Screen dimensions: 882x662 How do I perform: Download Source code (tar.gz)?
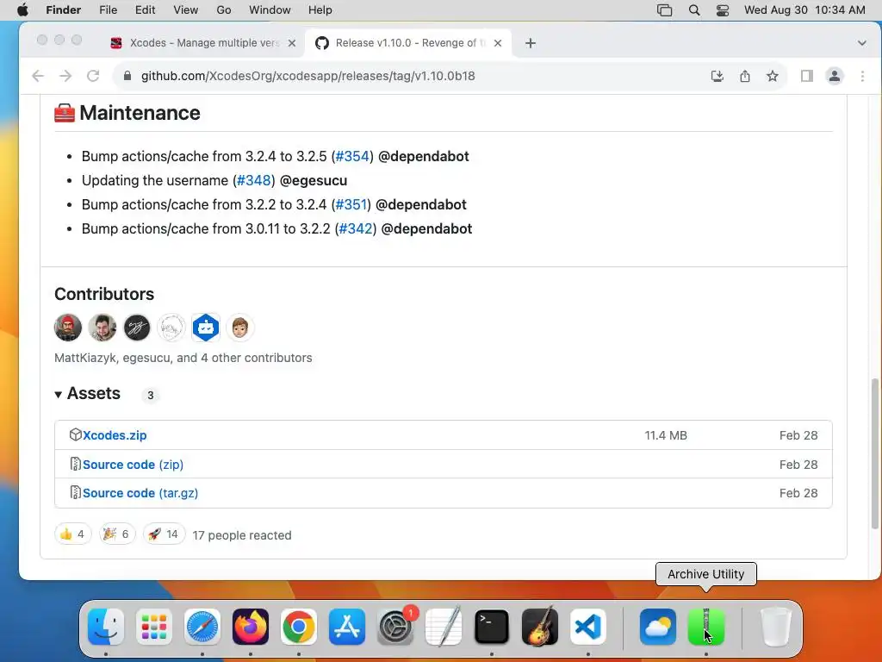pyautogui.click(x=140, y=493)
